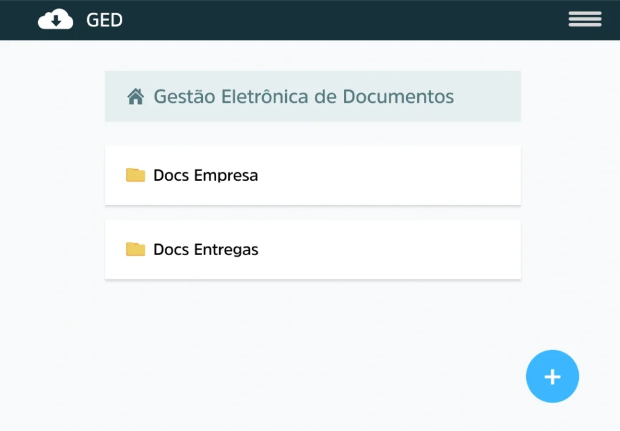The height and width of the screenshot is (431, 620).
Task: Click the home icon in breadcrumb
Action: click(x=135, y=97)
